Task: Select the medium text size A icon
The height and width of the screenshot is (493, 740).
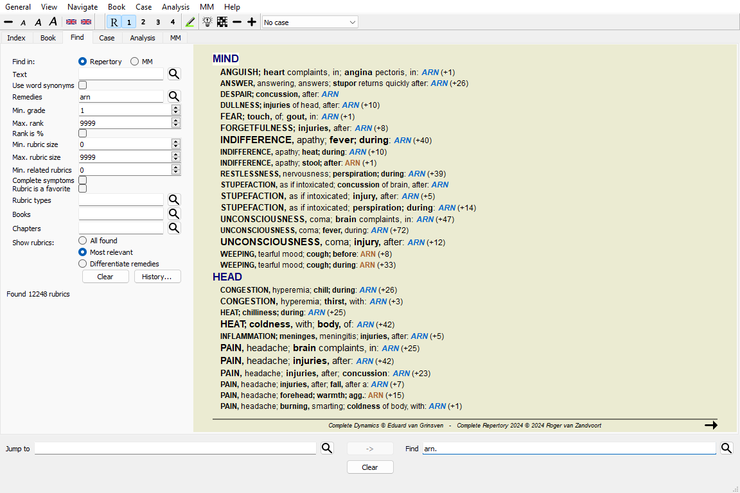Action: (x=39, y=22)
